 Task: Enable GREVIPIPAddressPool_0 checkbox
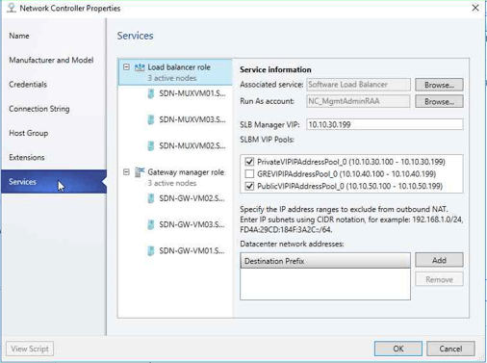tap(249, 174)
